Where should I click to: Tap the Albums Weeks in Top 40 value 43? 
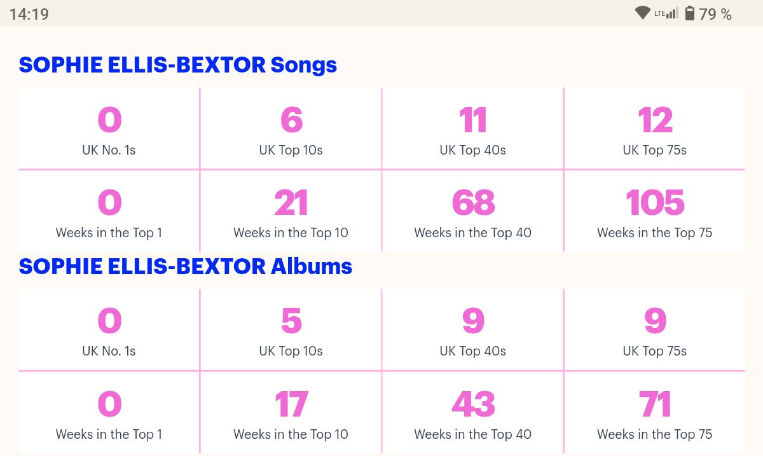473,404
